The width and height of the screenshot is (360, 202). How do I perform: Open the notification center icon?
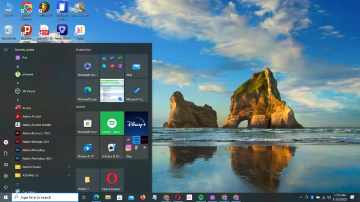(x=352, y=197)
